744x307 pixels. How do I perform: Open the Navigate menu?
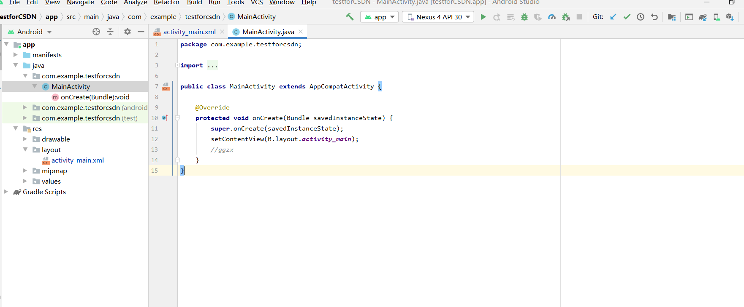coord(80,2)
